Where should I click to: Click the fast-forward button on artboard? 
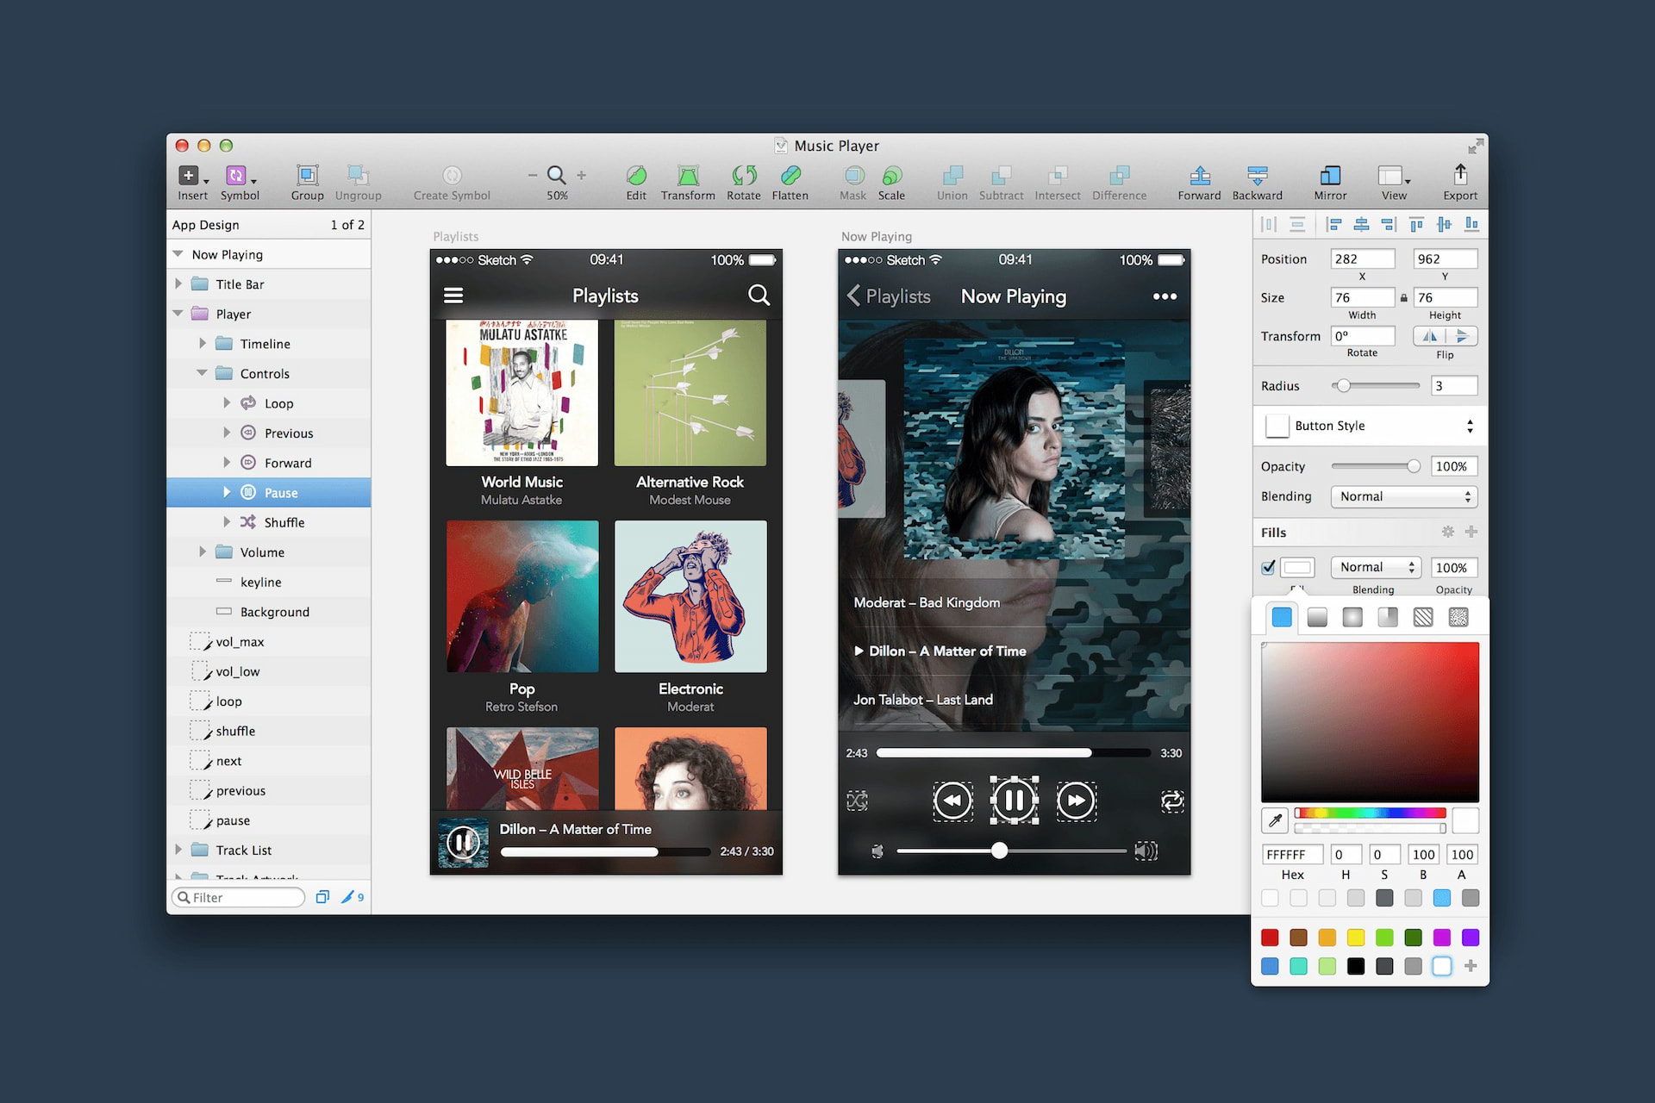coord(1077,801)
